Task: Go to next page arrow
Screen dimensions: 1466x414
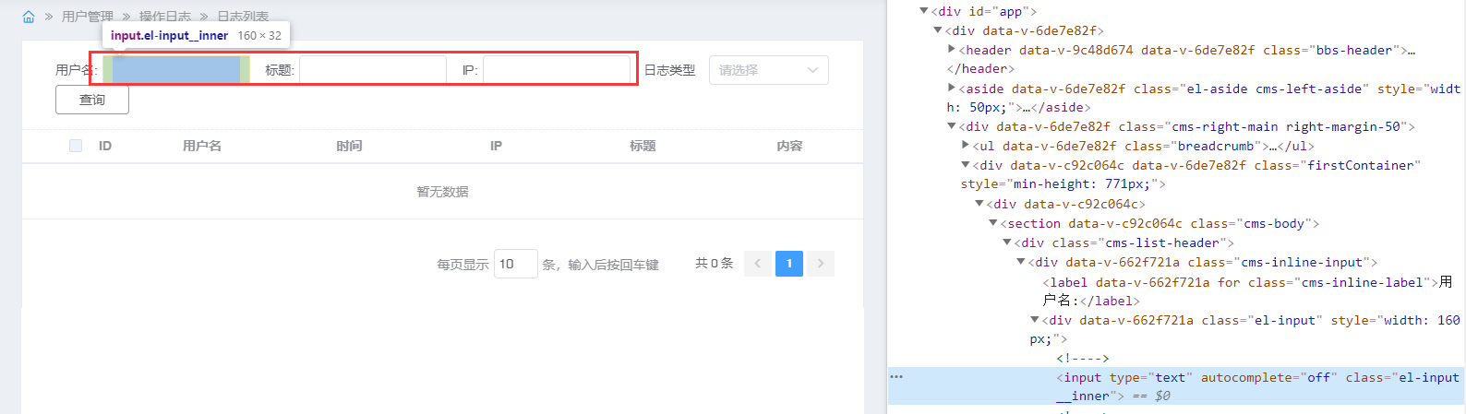Action: tap(821, 264)
